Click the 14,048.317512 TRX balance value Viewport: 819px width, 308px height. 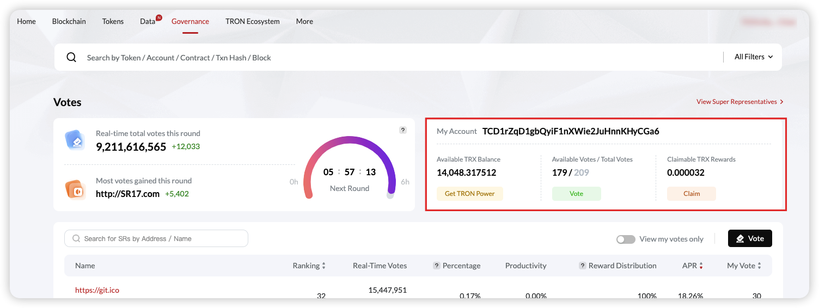pos(467,173)
